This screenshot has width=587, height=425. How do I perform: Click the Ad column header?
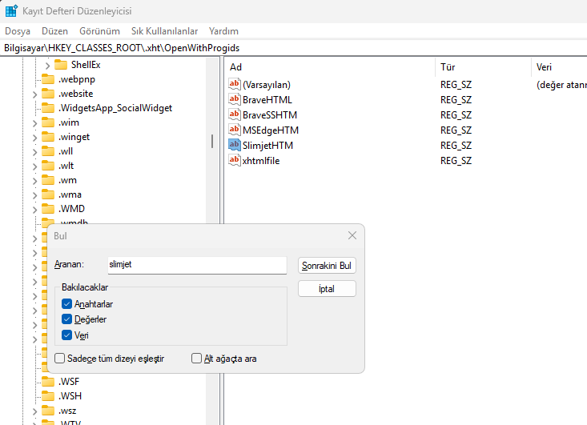[330, 67]
